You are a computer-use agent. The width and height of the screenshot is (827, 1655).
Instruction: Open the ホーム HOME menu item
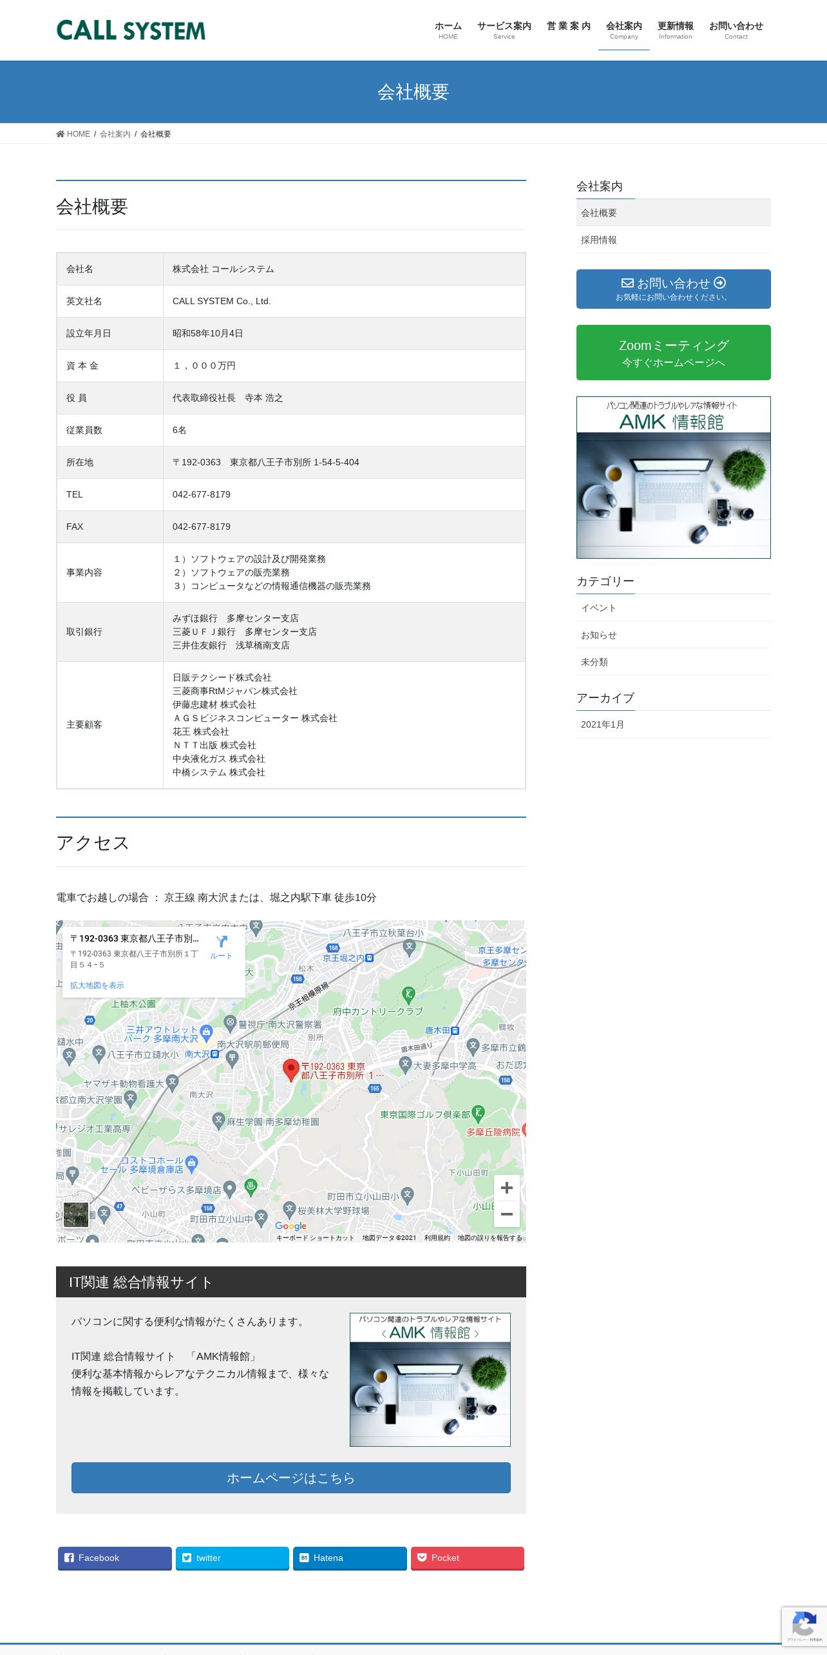(x=448, y=30)
